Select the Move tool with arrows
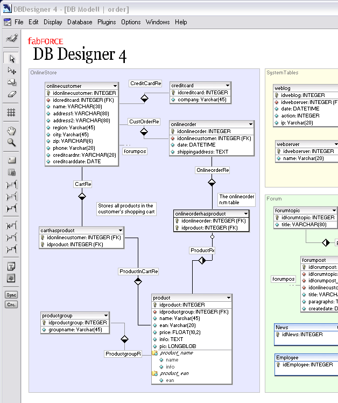The width and height of the screenshot is (338, 403). (x=11, y=70)
